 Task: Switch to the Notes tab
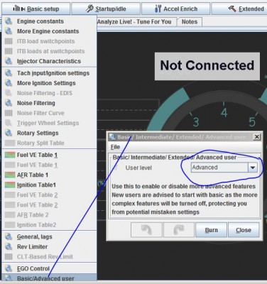point(190,22)
